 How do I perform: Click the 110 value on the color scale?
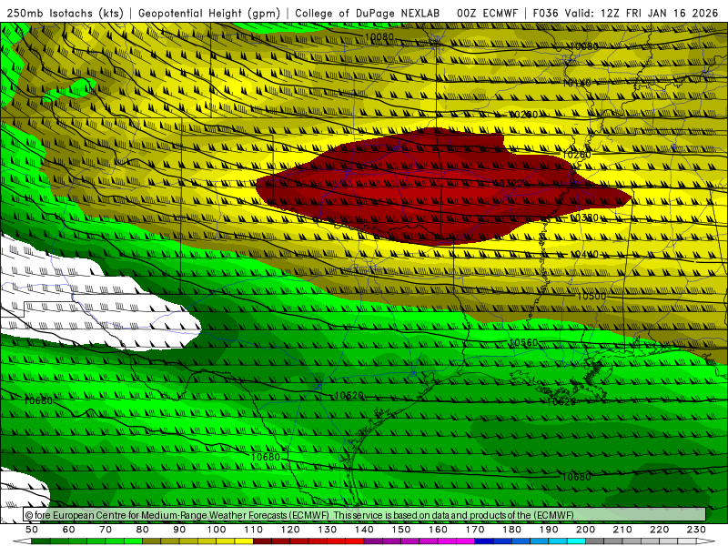(254, 530)
